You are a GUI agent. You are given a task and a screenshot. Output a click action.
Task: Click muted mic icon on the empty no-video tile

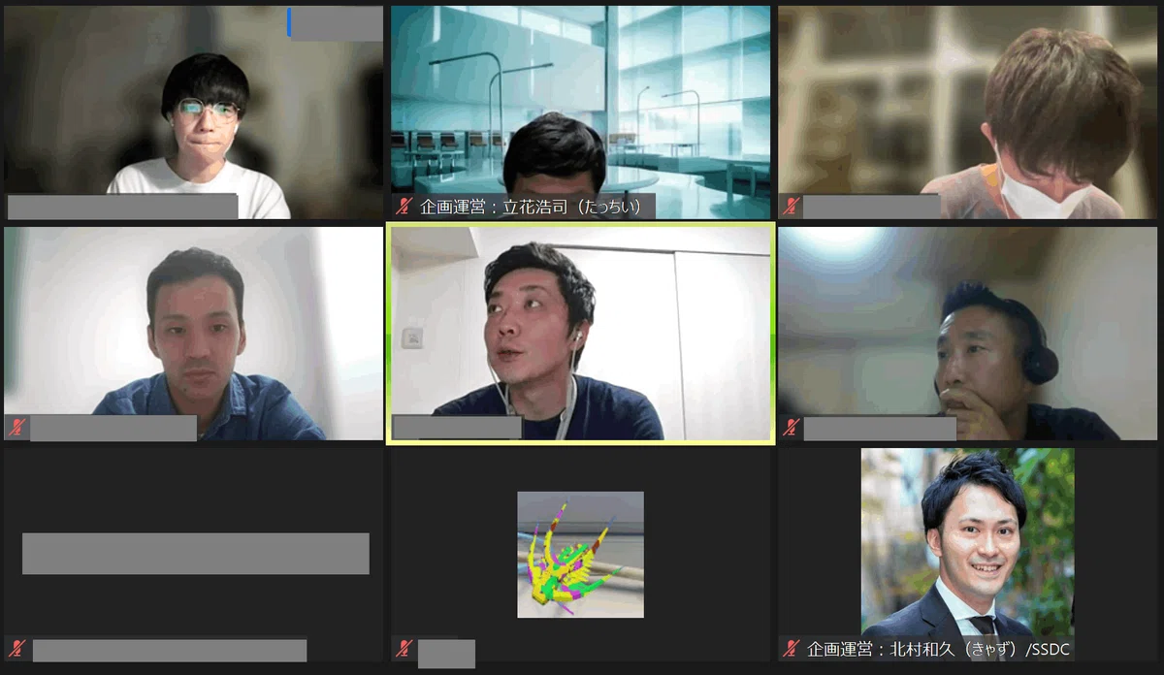(16, 649)
